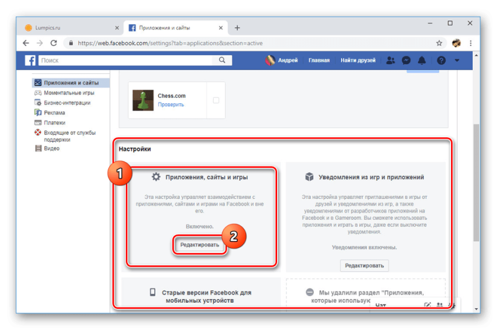Click the vertical scrollbar thumb
497x330 pixels.
476,183
